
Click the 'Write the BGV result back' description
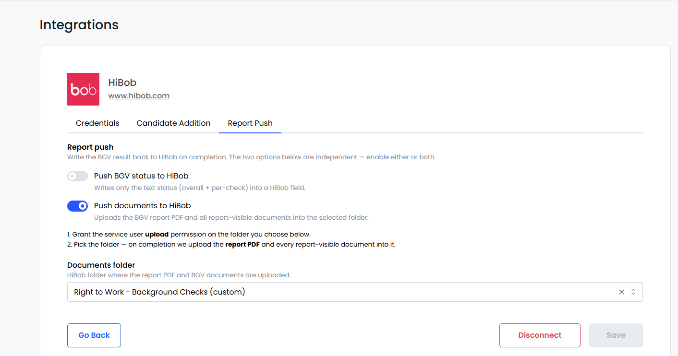pyautogui.click(x=252, y=157)
